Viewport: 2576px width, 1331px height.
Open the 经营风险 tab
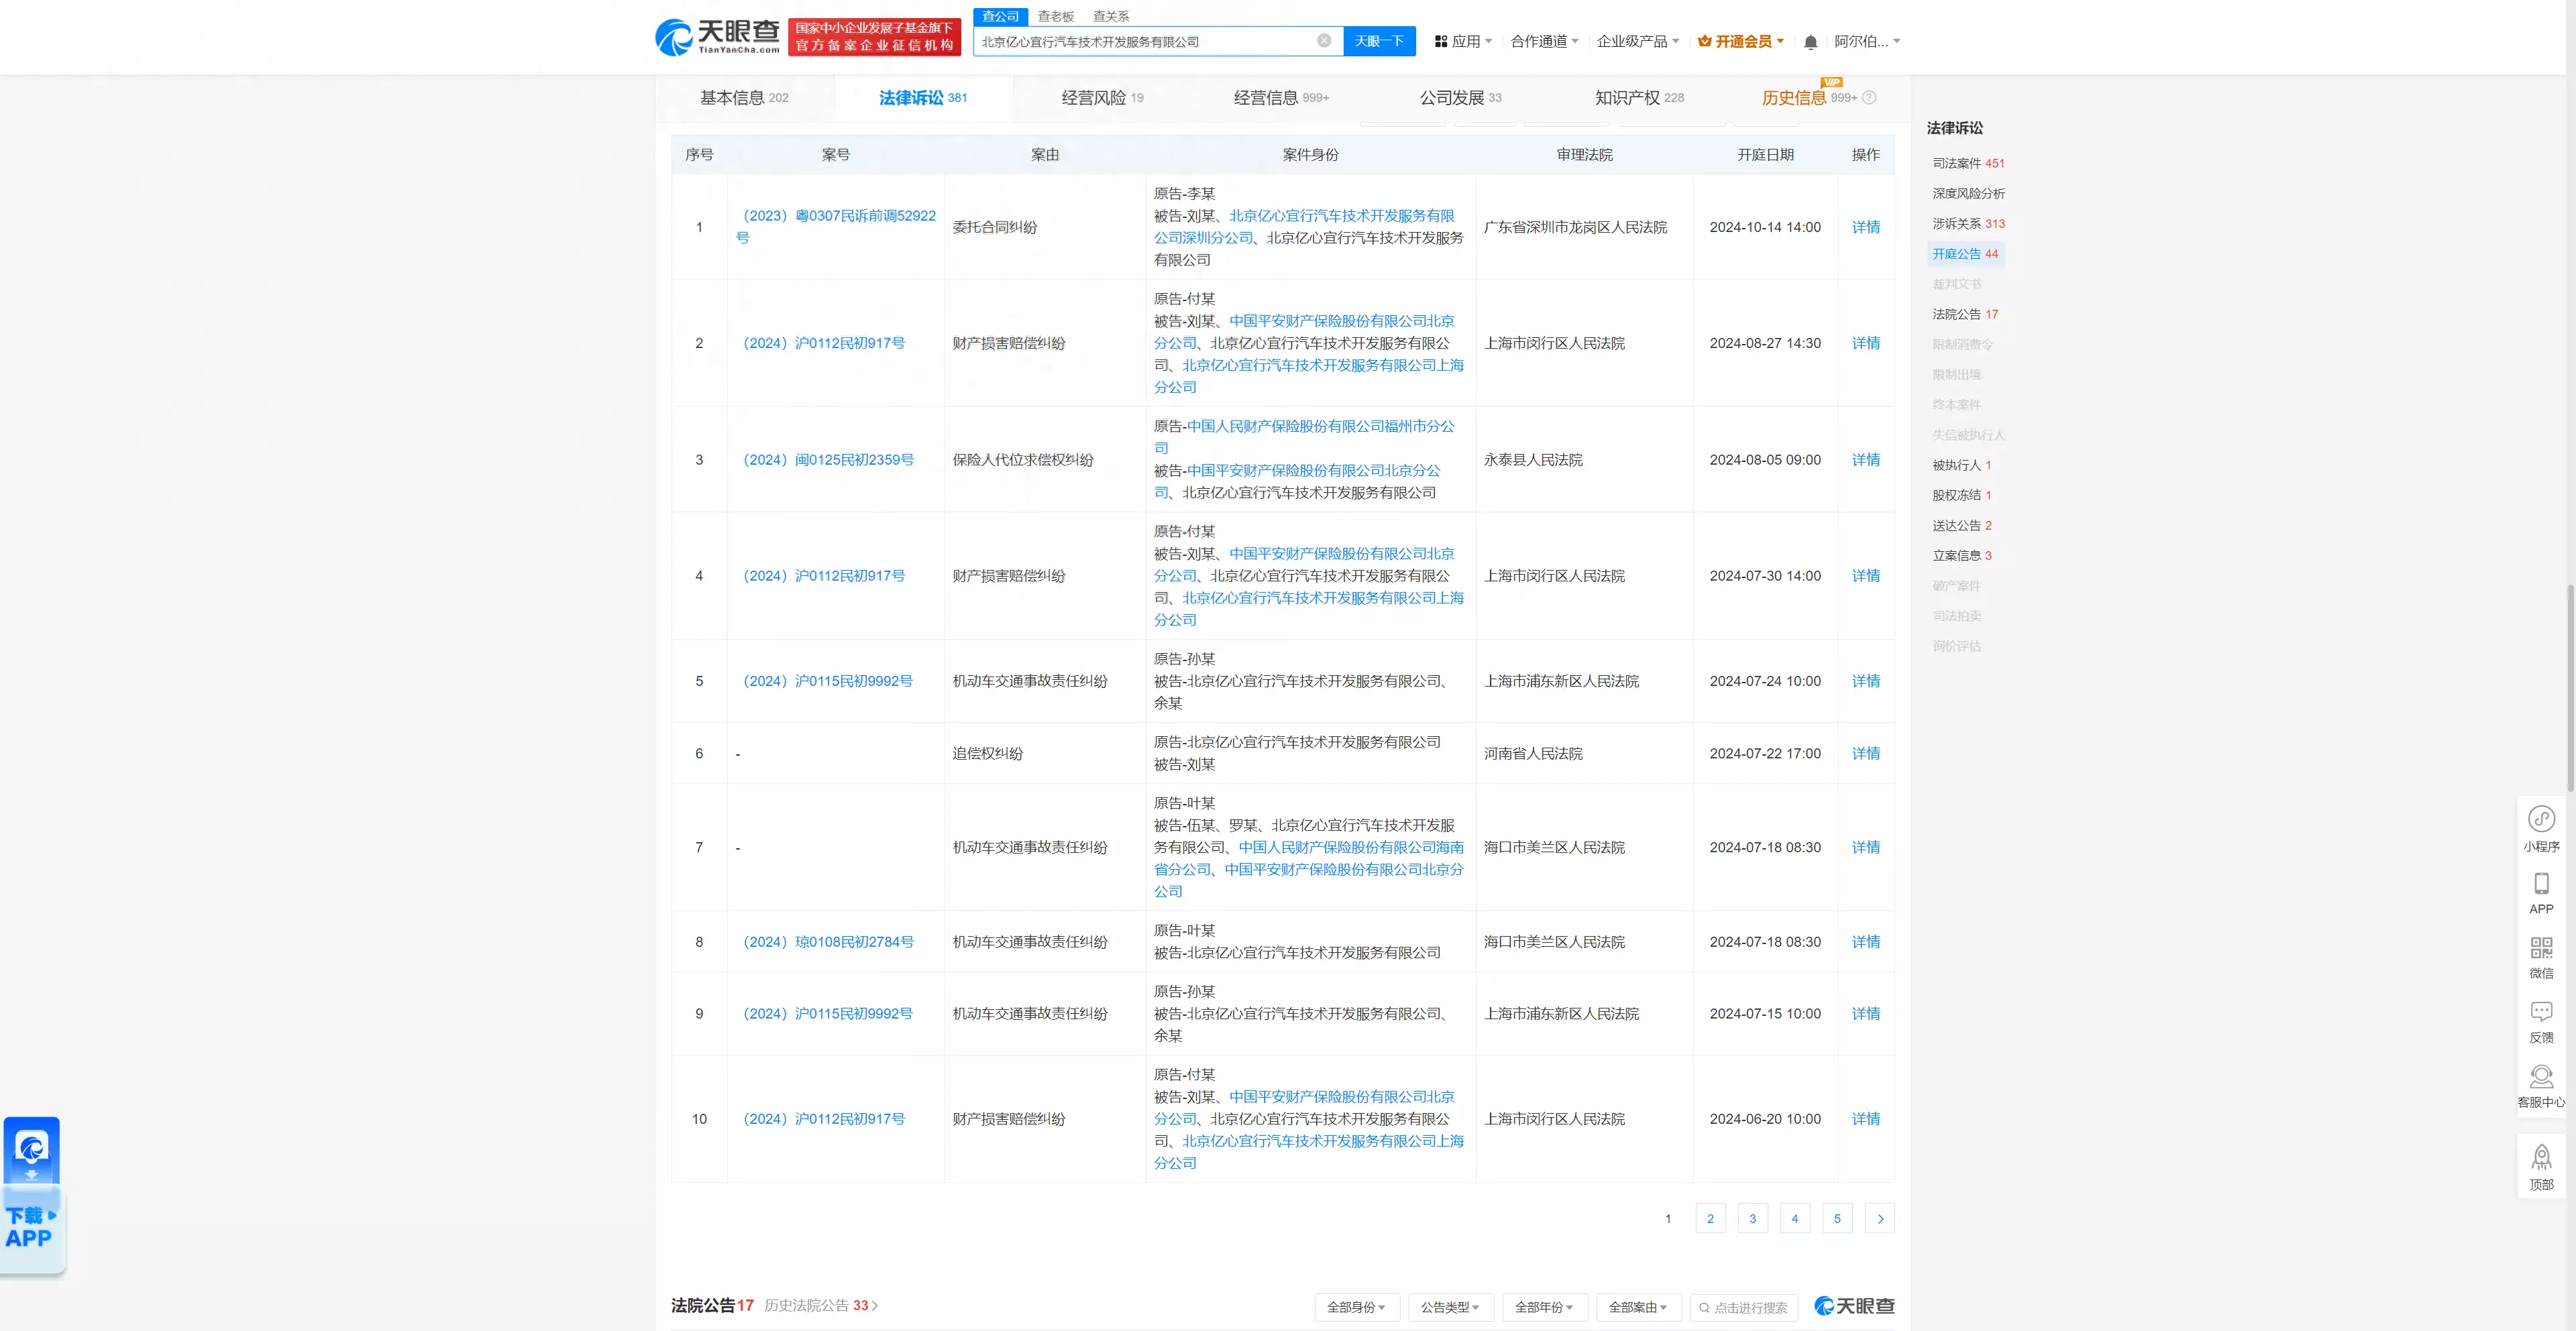(1102, 98)
